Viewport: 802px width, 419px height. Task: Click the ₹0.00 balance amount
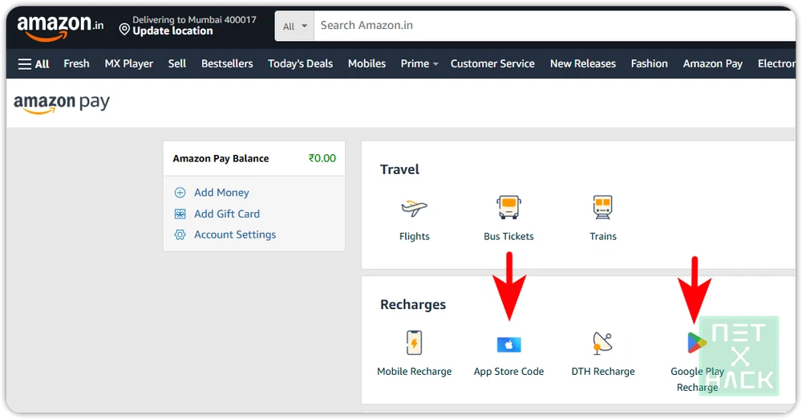(x=322, y=158)
